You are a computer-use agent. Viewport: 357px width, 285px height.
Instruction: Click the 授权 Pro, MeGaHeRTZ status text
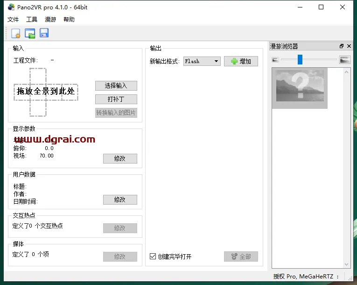click(306, 277)
